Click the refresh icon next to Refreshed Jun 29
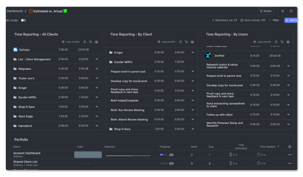 [x=214, y=20]
